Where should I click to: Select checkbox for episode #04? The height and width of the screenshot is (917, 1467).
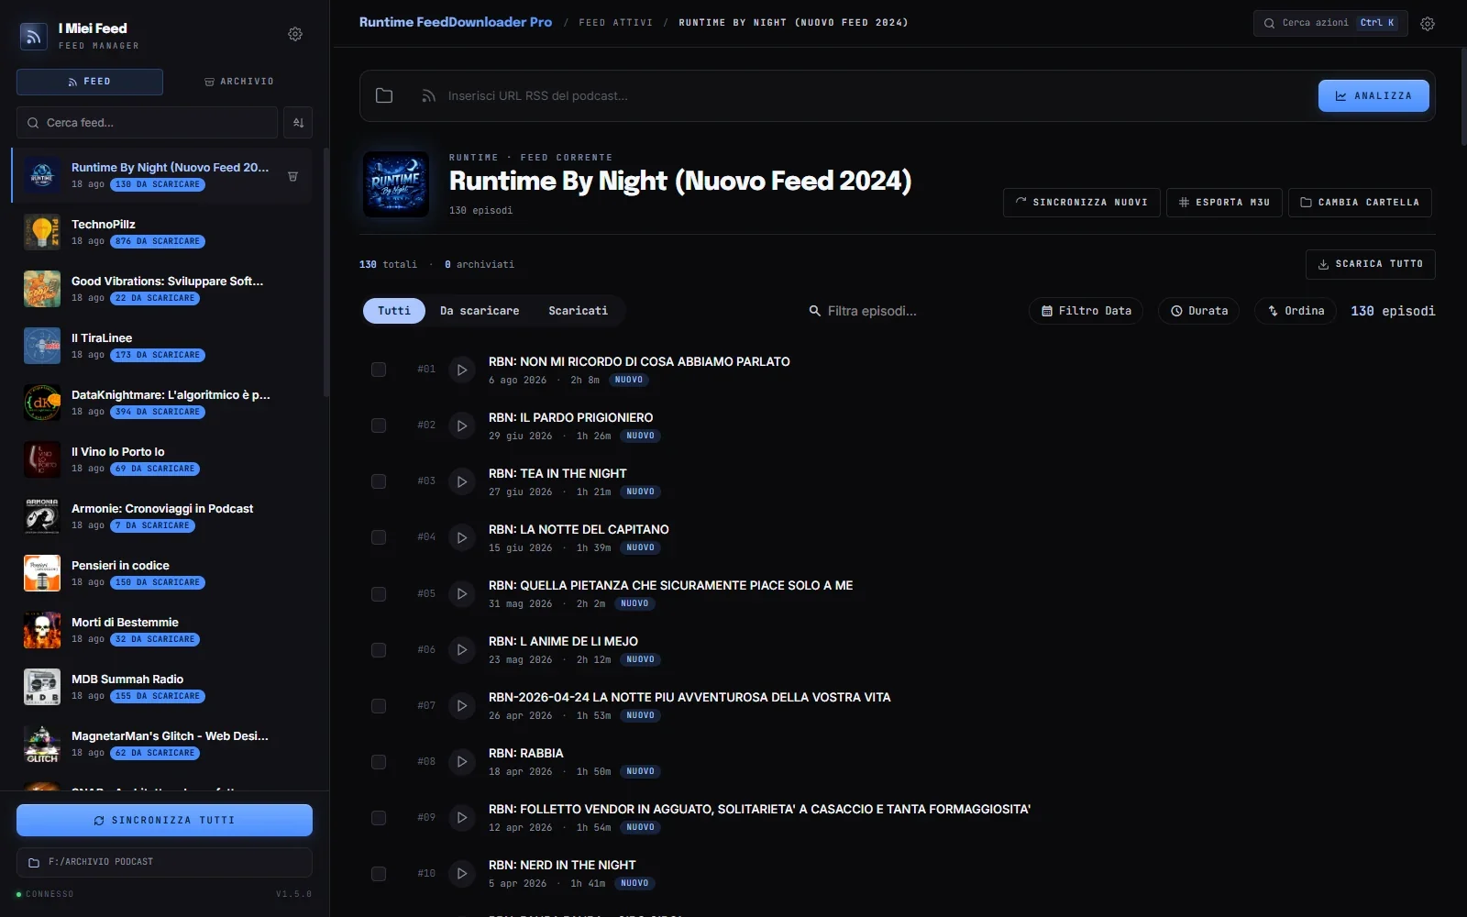(379, 537)
